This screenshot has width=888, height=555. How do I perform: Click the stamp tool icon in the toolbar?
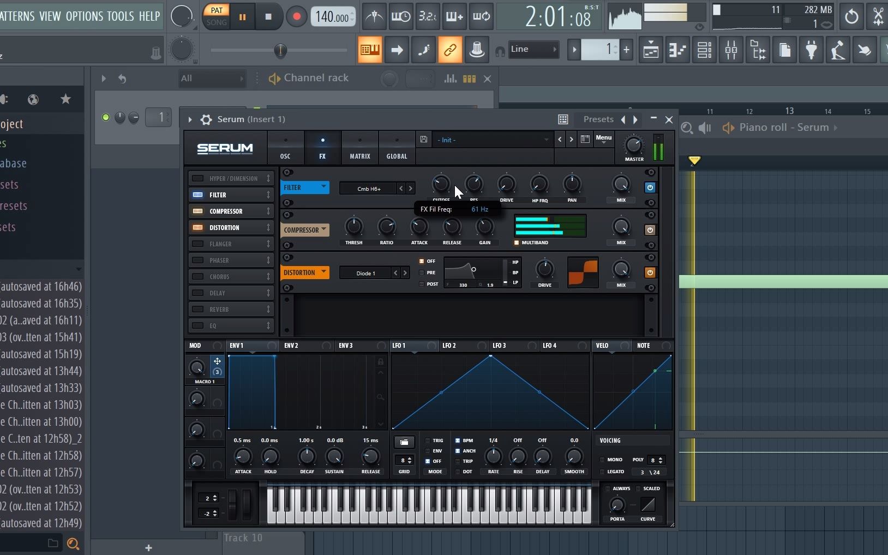point(477,50)
